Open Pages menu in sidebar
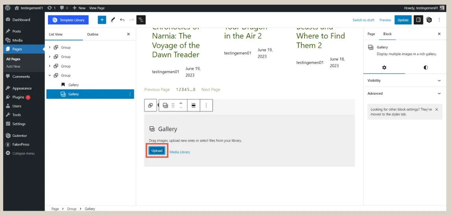 click(24, 49)
